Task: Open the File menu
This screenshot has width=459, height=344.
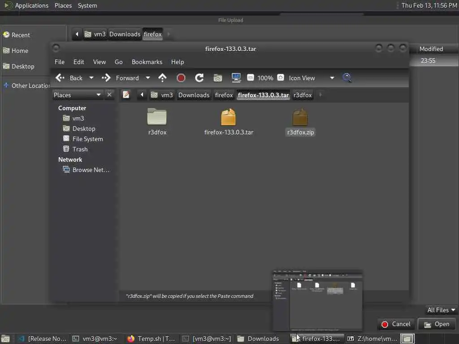Action: [x=60, y=62]
